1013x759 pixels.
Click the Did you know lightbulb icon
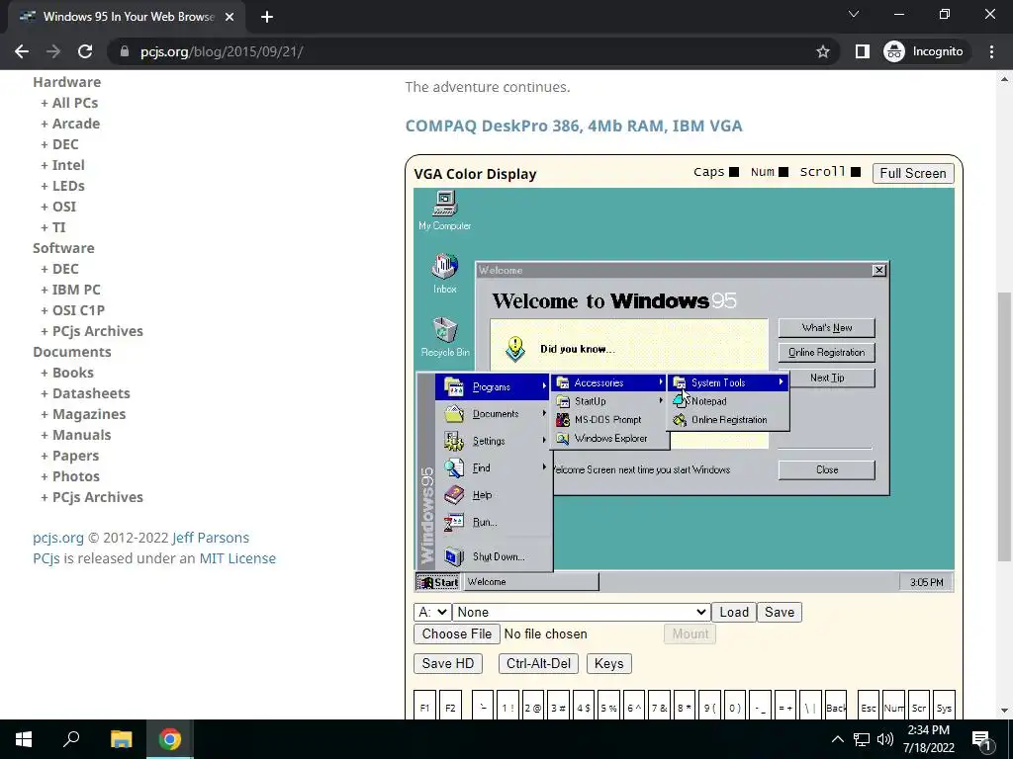[514, 349]
